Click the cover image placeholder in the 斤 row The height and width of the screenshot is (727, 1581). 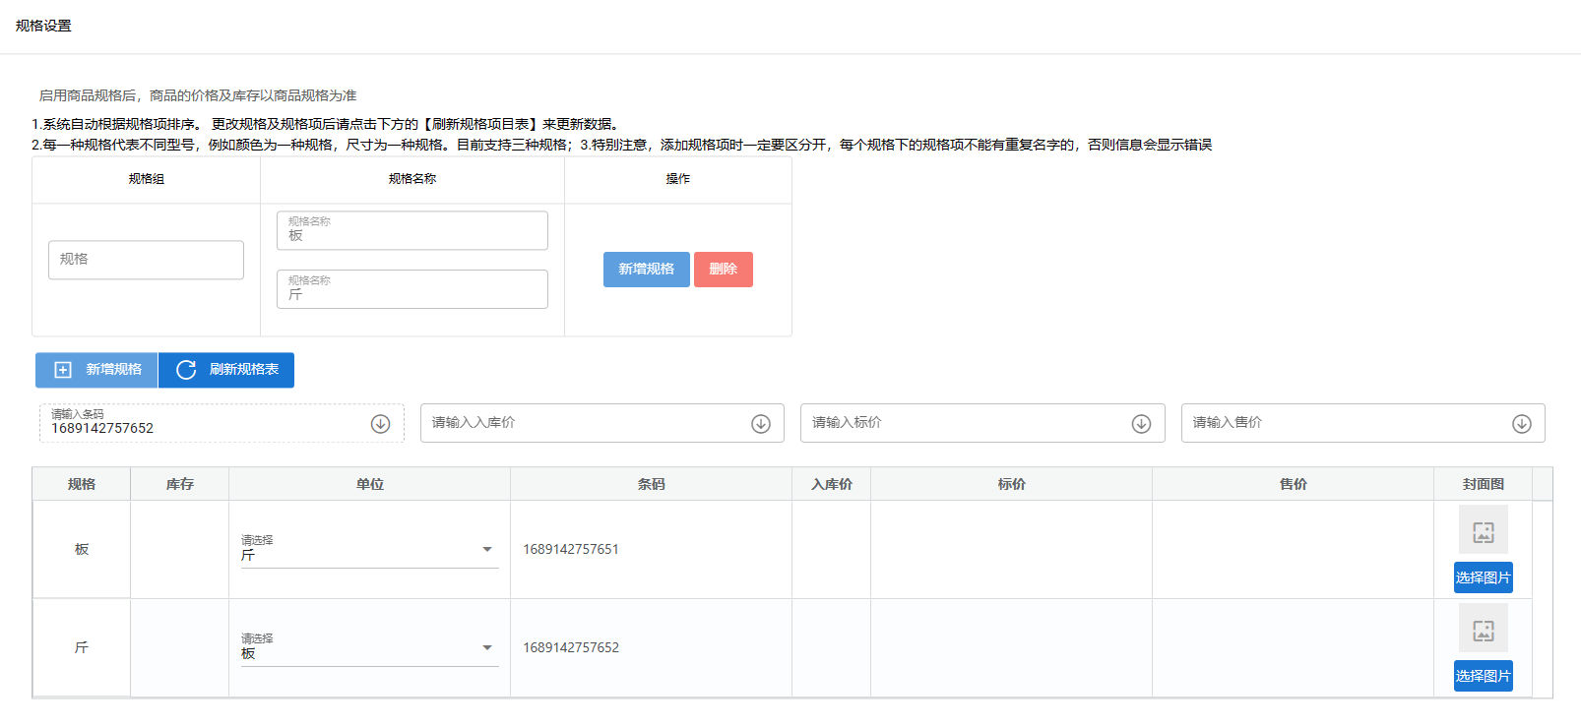(1484, 630)
